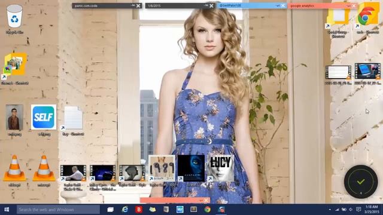
Task: Open the video shortcut showing a white-haired man
Action: (73, 173)
